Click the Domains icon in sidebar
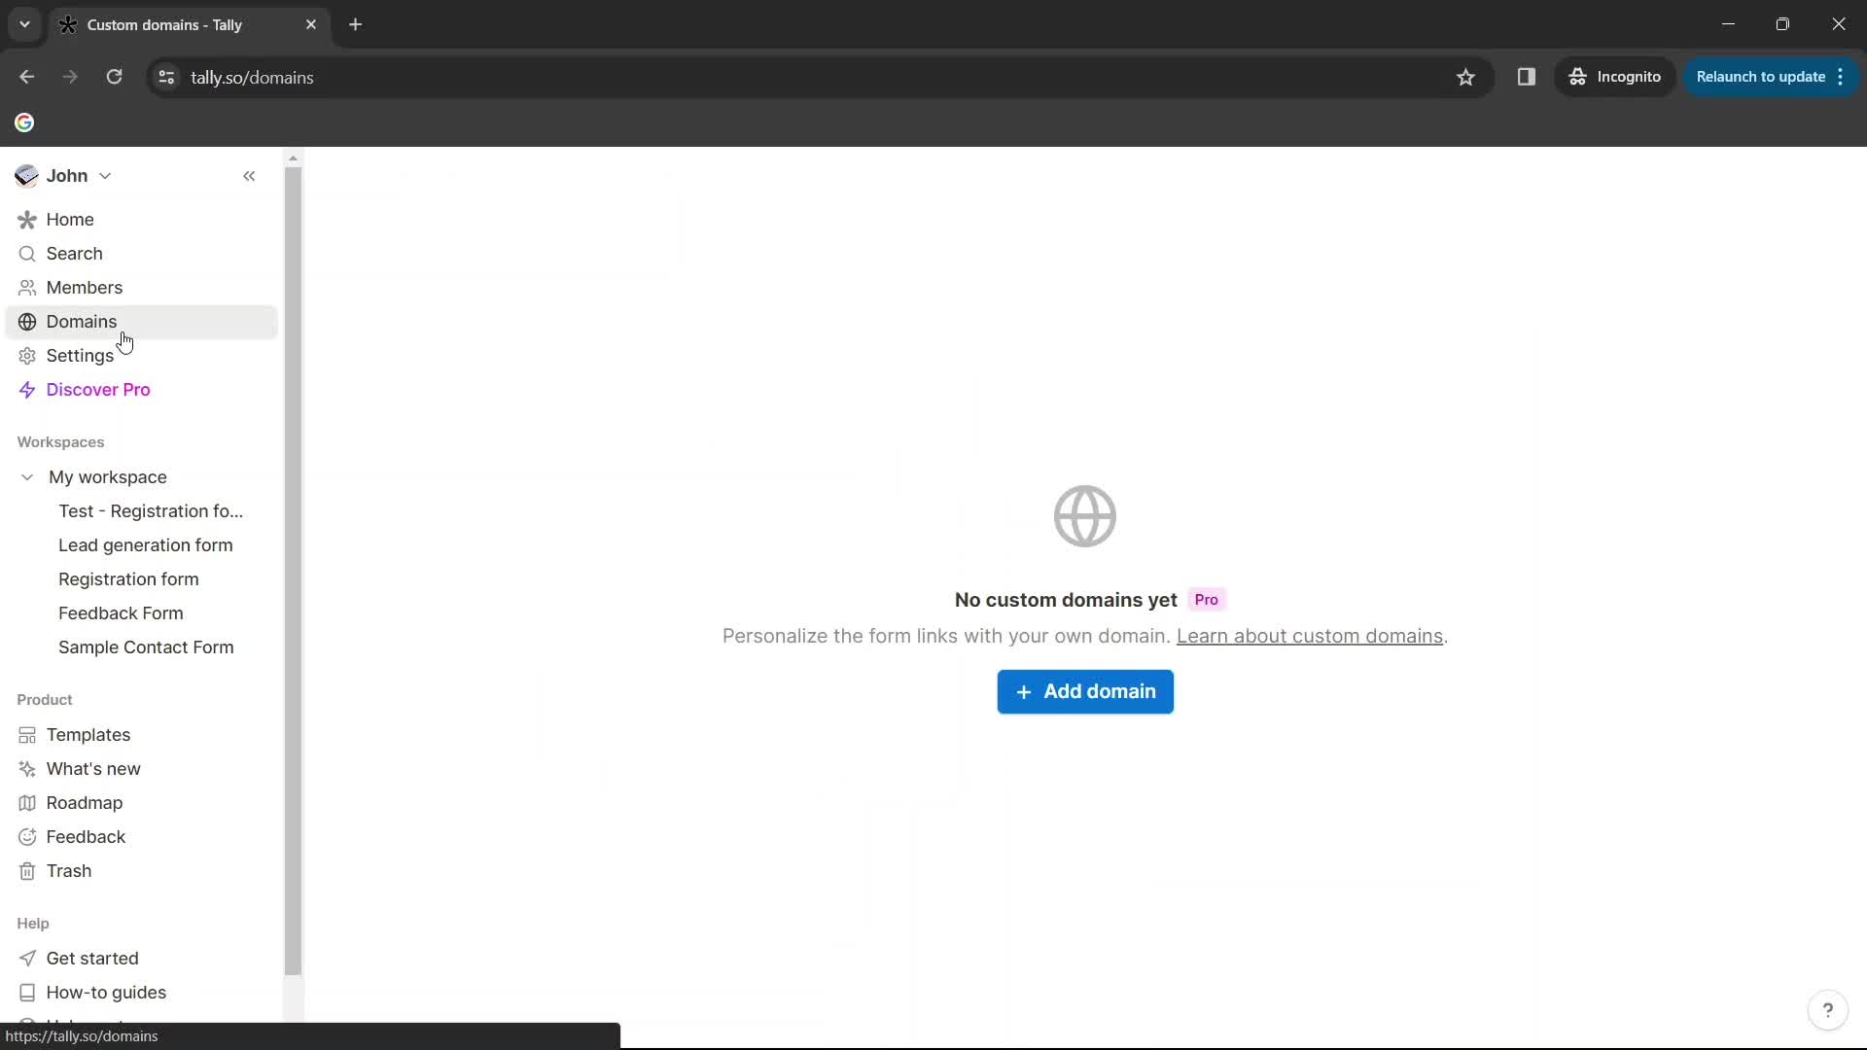 tap(27, 322)
